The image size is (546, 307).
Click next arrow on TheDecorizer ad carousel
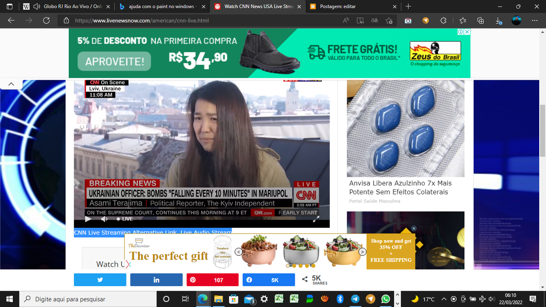[362, 252]
